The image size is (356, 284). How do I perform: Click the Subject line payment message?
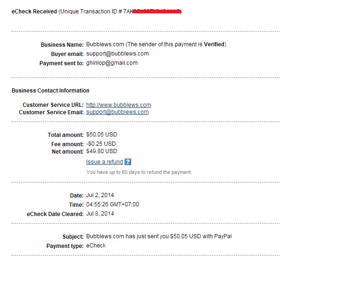tap(159, 236)
